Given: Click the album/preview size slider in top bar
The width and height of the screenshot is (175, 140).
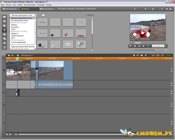Looking at the screenshot, I should coord(145,9).
